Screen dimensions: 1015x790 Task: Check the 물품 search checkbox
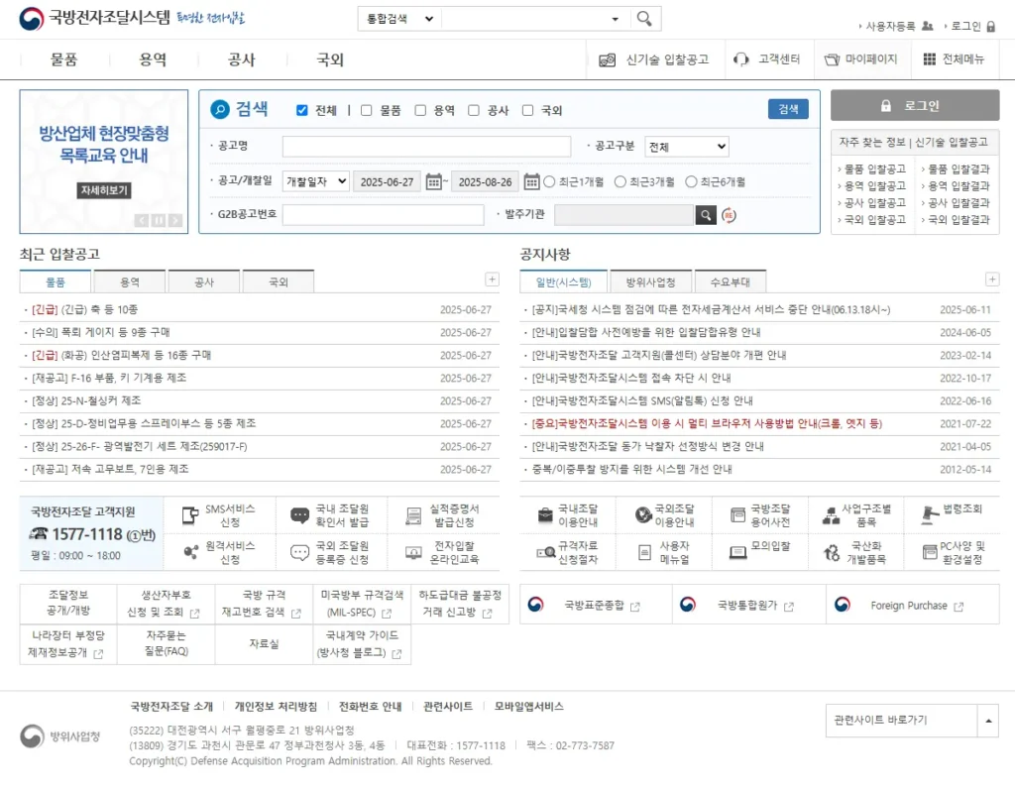tap(367, 110)
